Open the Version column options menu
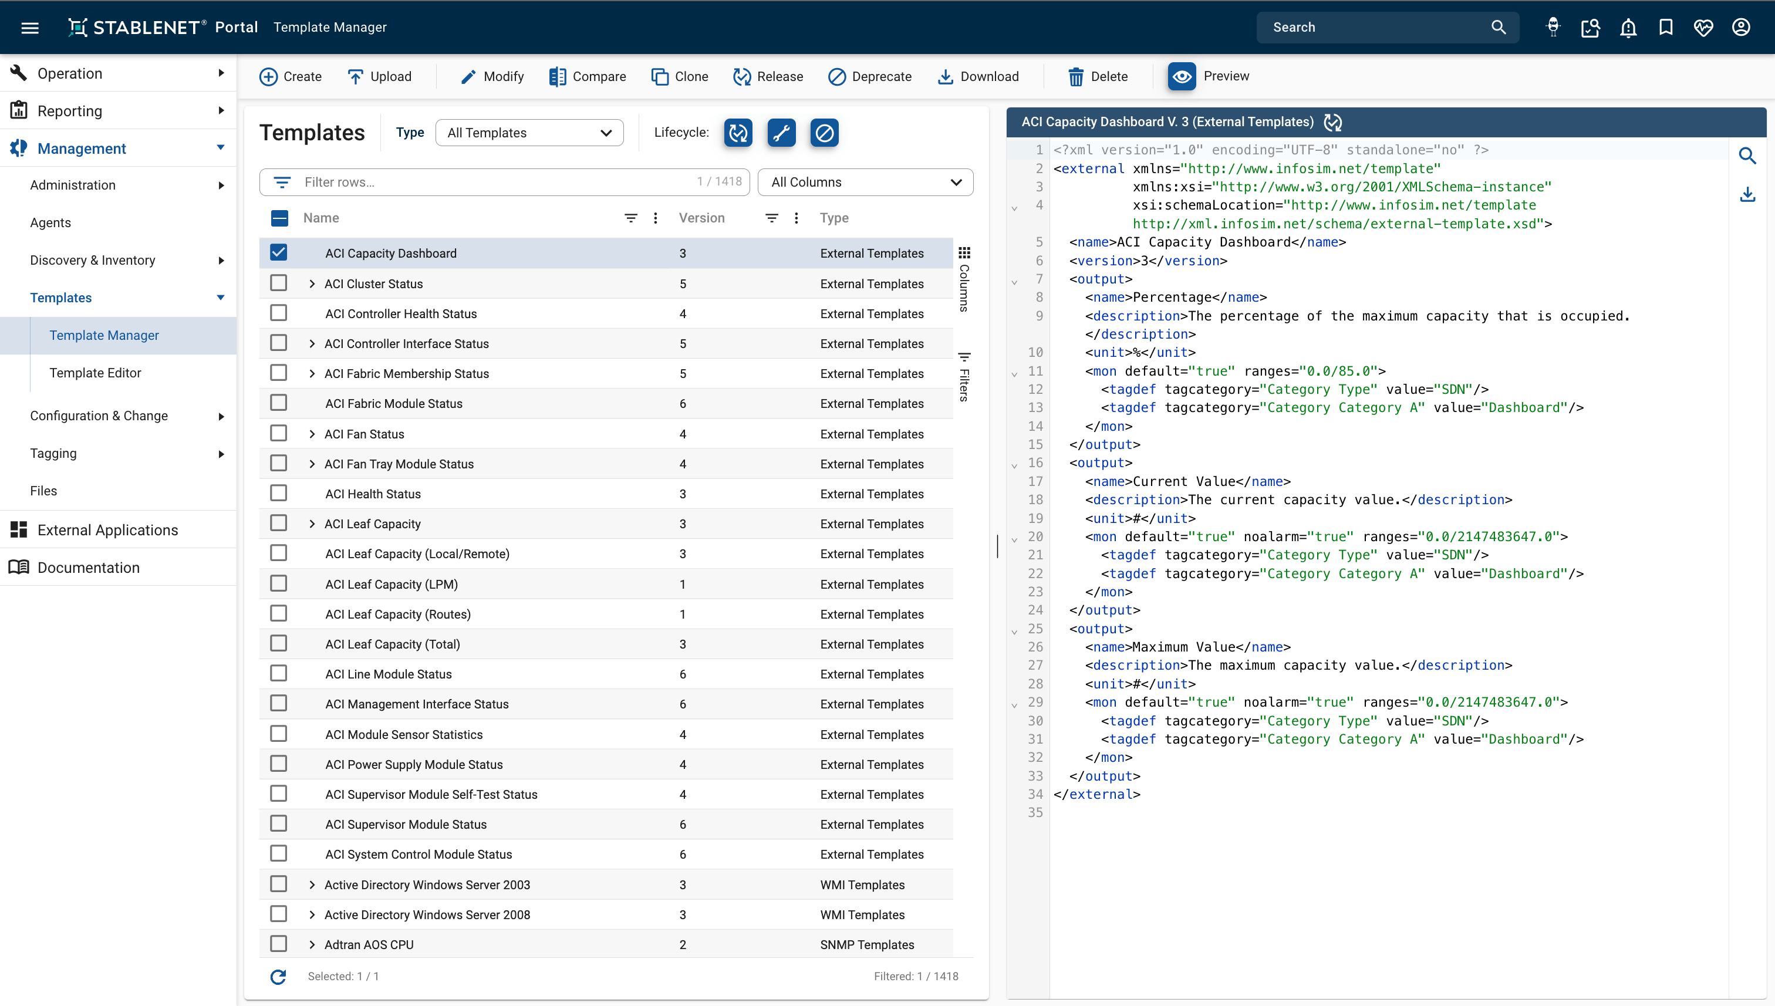The image size is (1775, 1006). pos(796,218)
